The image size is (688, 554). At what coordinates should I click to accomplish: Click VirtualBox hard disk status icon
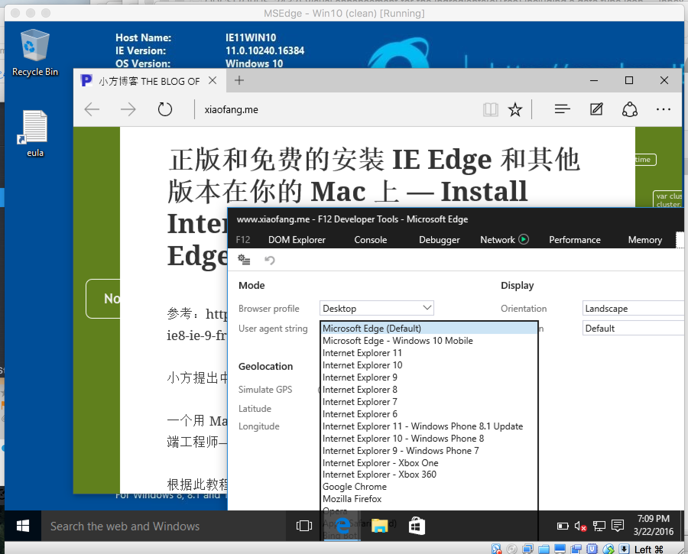click(x=497, y=549)
